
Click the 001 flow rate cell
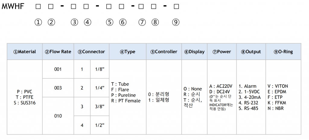click(58, 69)
